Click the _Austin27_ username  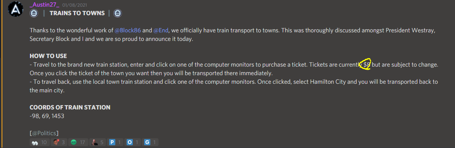click(x=44, y=5)
